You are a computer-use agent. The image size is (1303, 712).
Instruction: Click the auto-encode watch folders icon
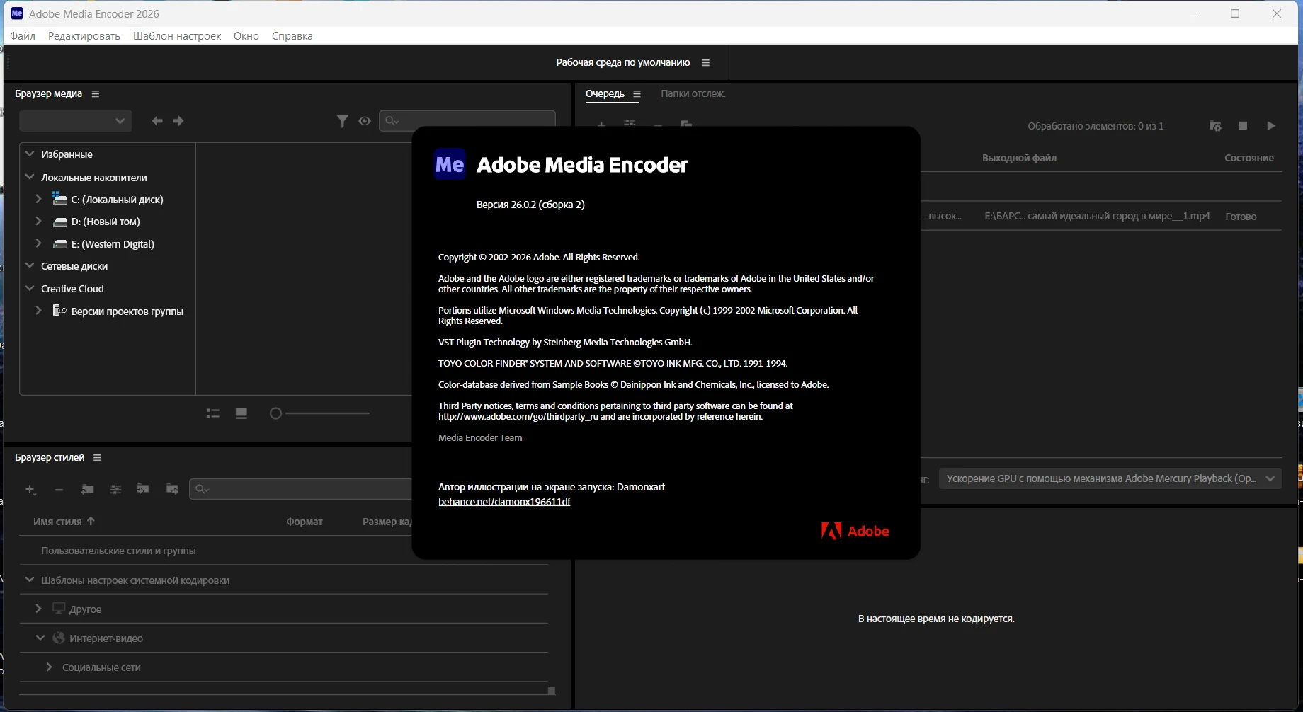pos(1215,126)
